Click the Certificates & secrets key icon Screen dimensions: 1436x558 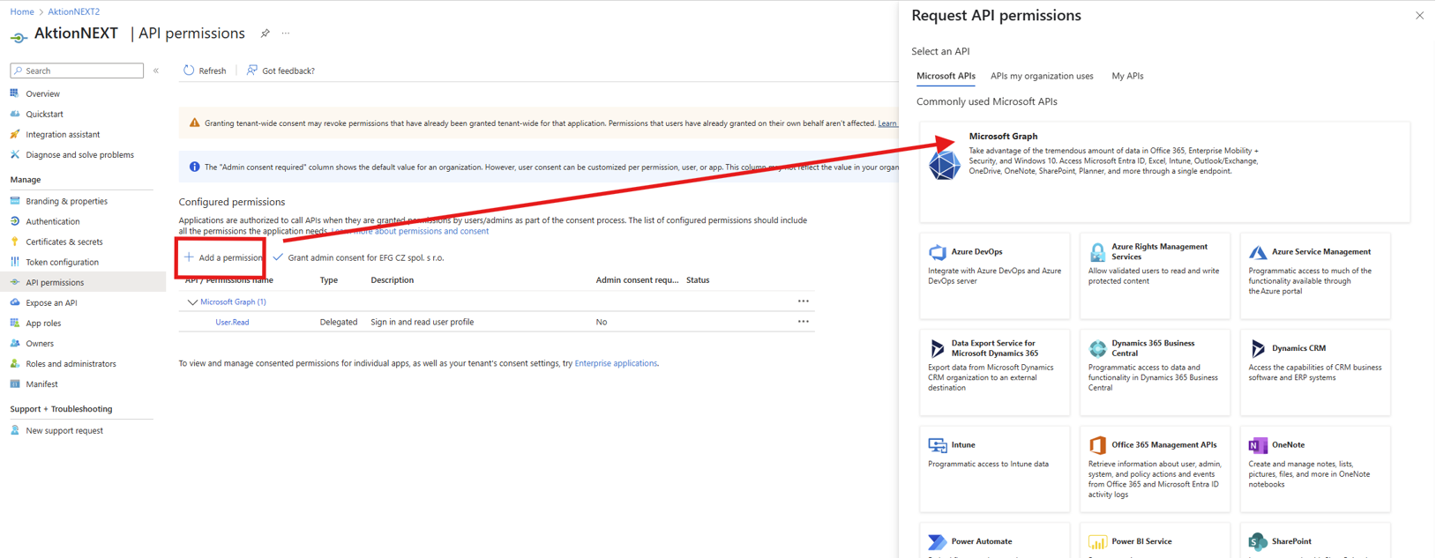click(15, 242)
